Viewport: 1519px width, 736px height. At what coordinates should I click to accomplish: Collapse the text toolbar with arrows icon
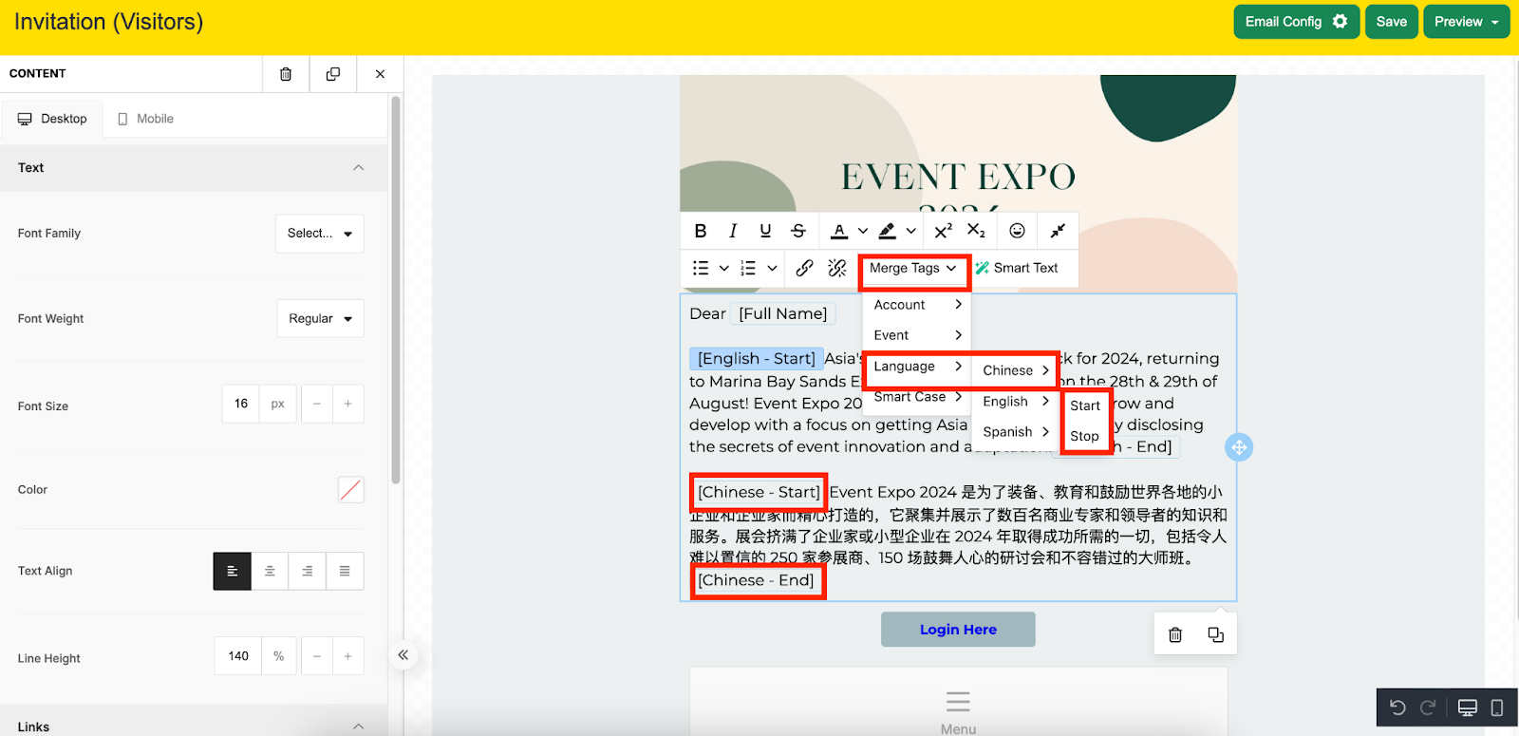pyautogui.click(x=1058, y=231)
